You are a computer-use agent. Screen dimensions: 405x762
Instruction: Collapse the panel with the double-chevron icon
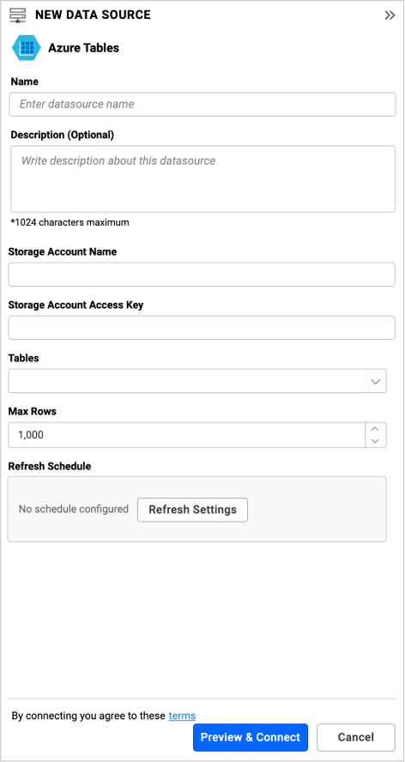(x=390, y=15)
